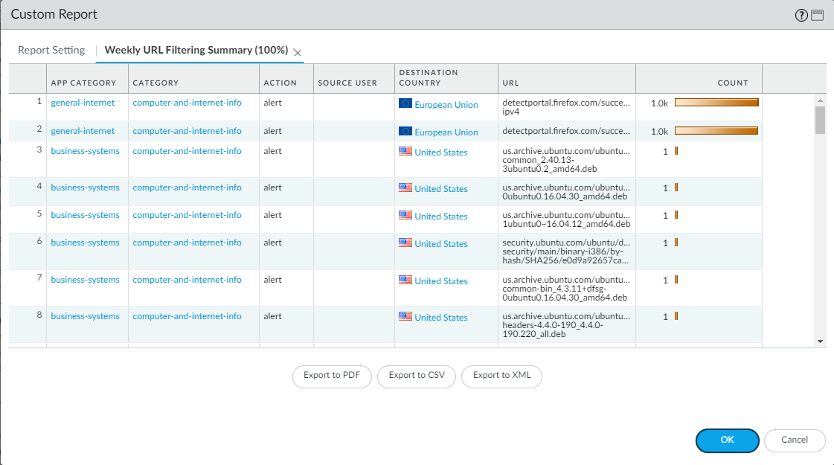The width and height of the screenshot is (834, 465).
Task: Click the vertical scrollbar thumb
Action: click(820, 121)
